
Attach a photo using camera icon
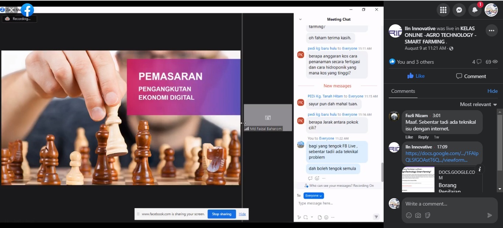[418, 215]
